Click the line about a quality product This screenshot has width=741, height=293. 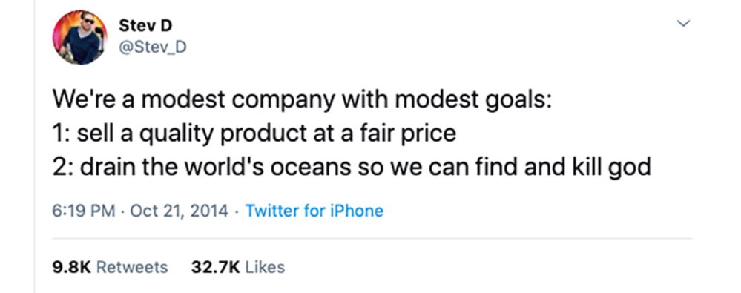pos(254,134)
